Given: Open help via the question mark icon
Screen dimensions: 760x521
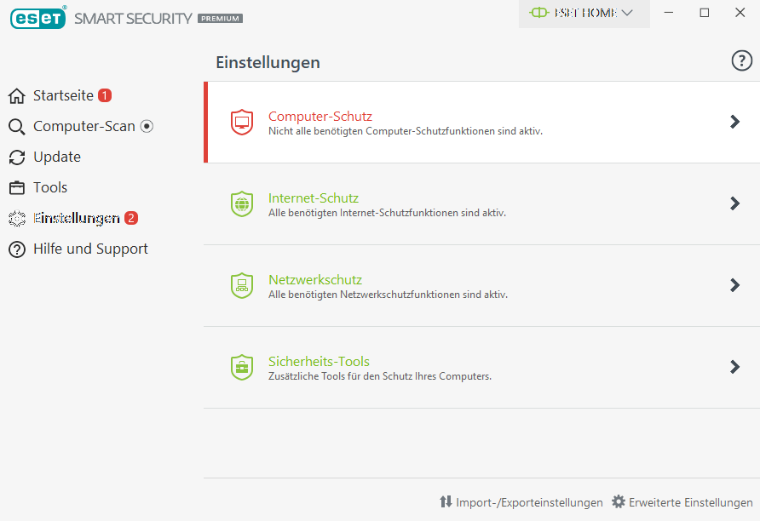Looking at the screenshot, I should 741,61.
